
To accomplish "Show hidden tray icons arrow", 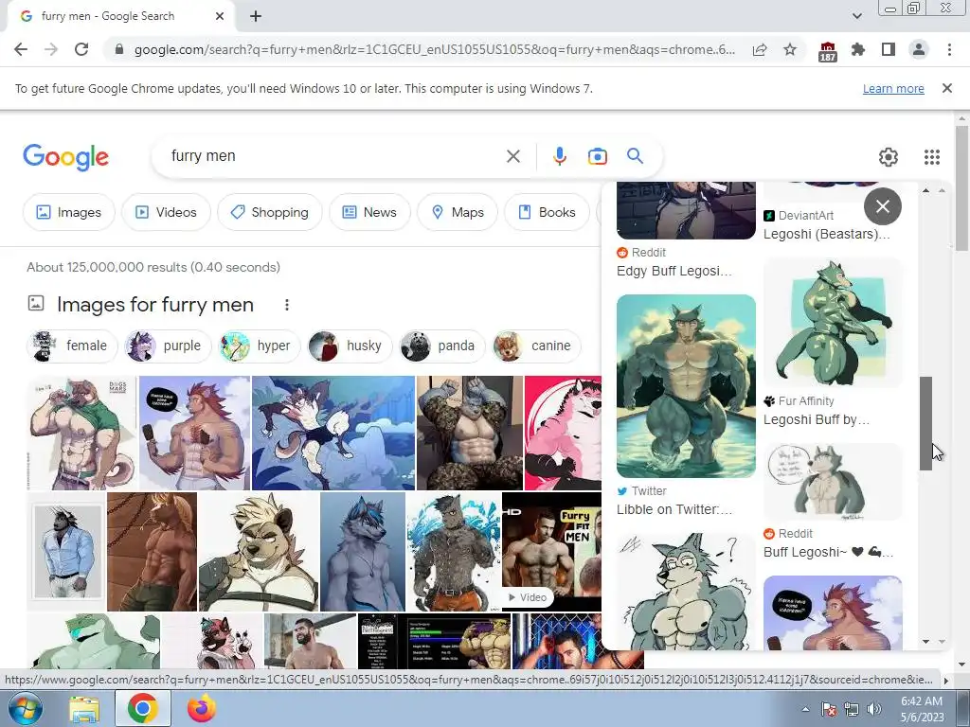I will [805, 710].
